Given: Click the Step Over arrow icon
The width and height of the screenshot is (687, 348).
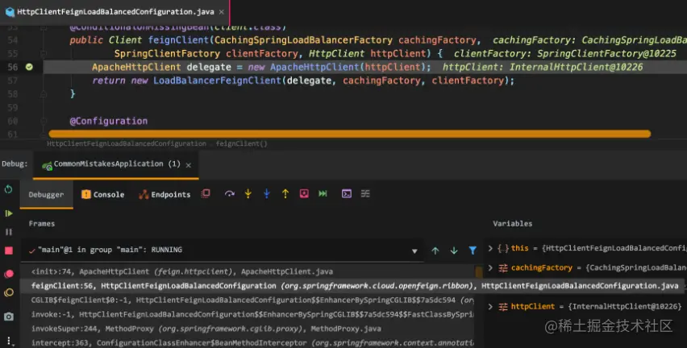Looking at the screenshot, I should click(230, 193).
